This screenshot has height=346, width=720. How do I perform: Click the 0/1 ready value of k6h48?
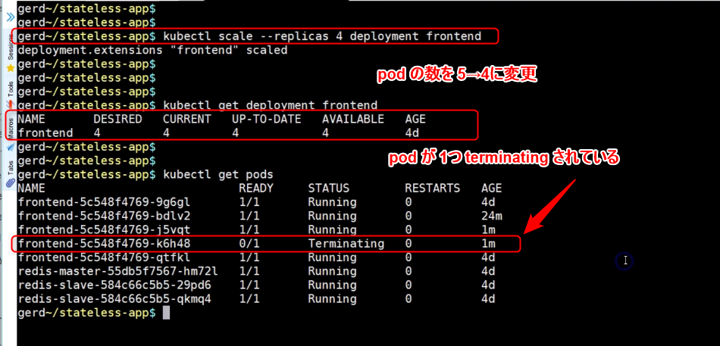pos(249,244)
